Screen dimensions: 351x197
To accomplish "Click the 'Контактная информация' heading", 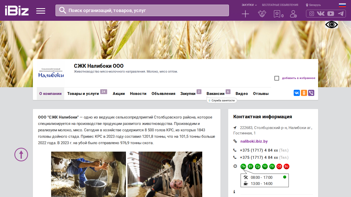I will (x=263, y=117).
